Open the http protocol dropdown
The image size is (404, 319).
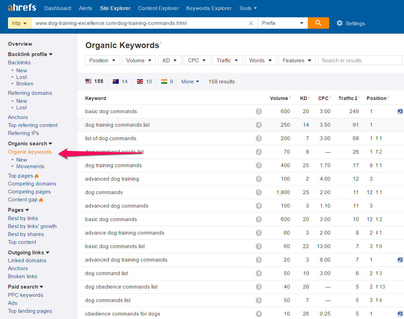[x=19, y=24]
